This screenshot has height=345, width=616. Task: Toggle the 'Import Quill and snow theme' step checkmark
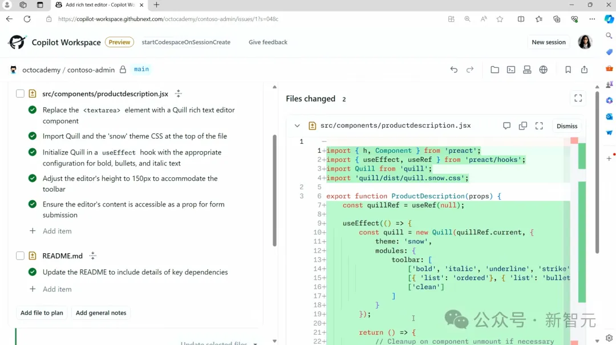pos(33,136)
